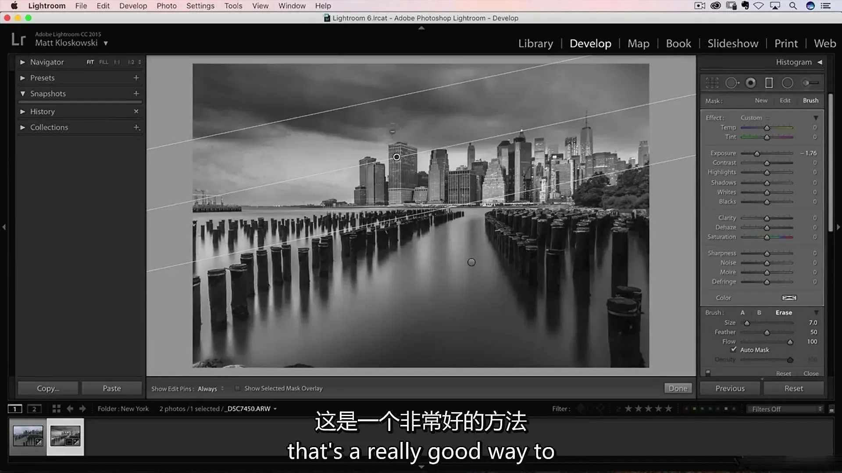Image resolution: width=842 pixels, height=473 pixels.
Task: Select the color picker swatch next to Color
Action: [789, 298]
